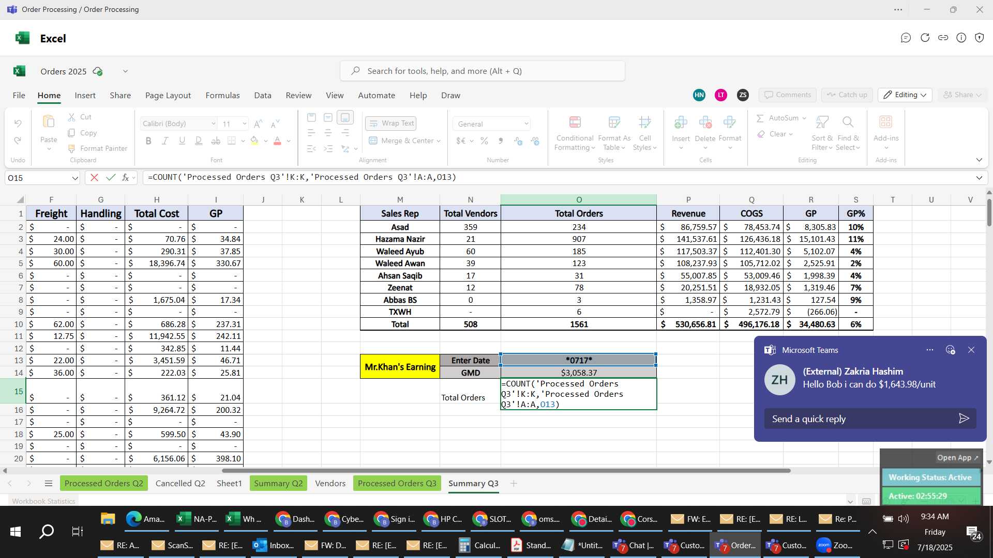Click the Format As Table icon
Viewport: 993px width, 558px height.
pos(614,122)
